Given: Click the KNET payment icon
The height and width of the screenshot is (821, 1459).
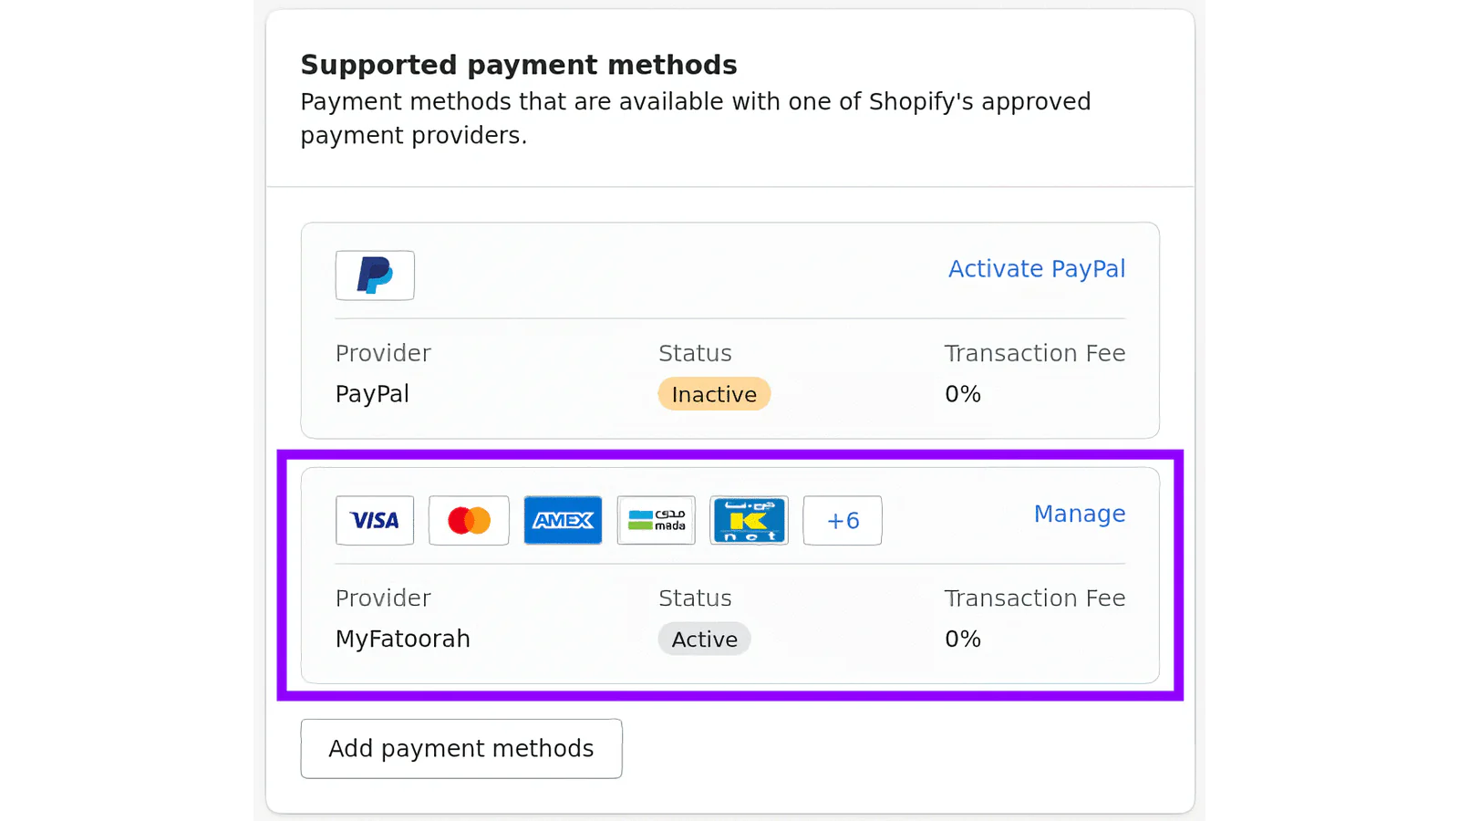Looking at the screenshot, I should 749,521.
